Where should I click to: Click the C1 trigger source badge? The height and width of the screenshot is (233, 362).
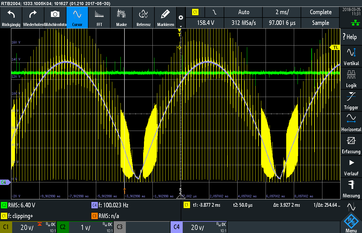tap(195, 12)
